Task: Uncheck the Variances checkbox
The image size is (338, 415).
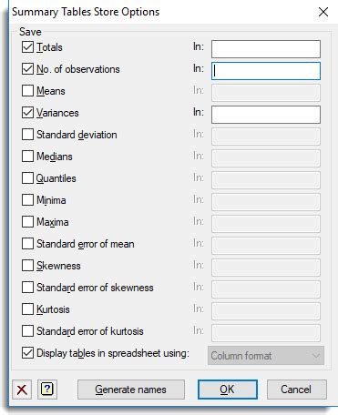Action: (27, 113)
